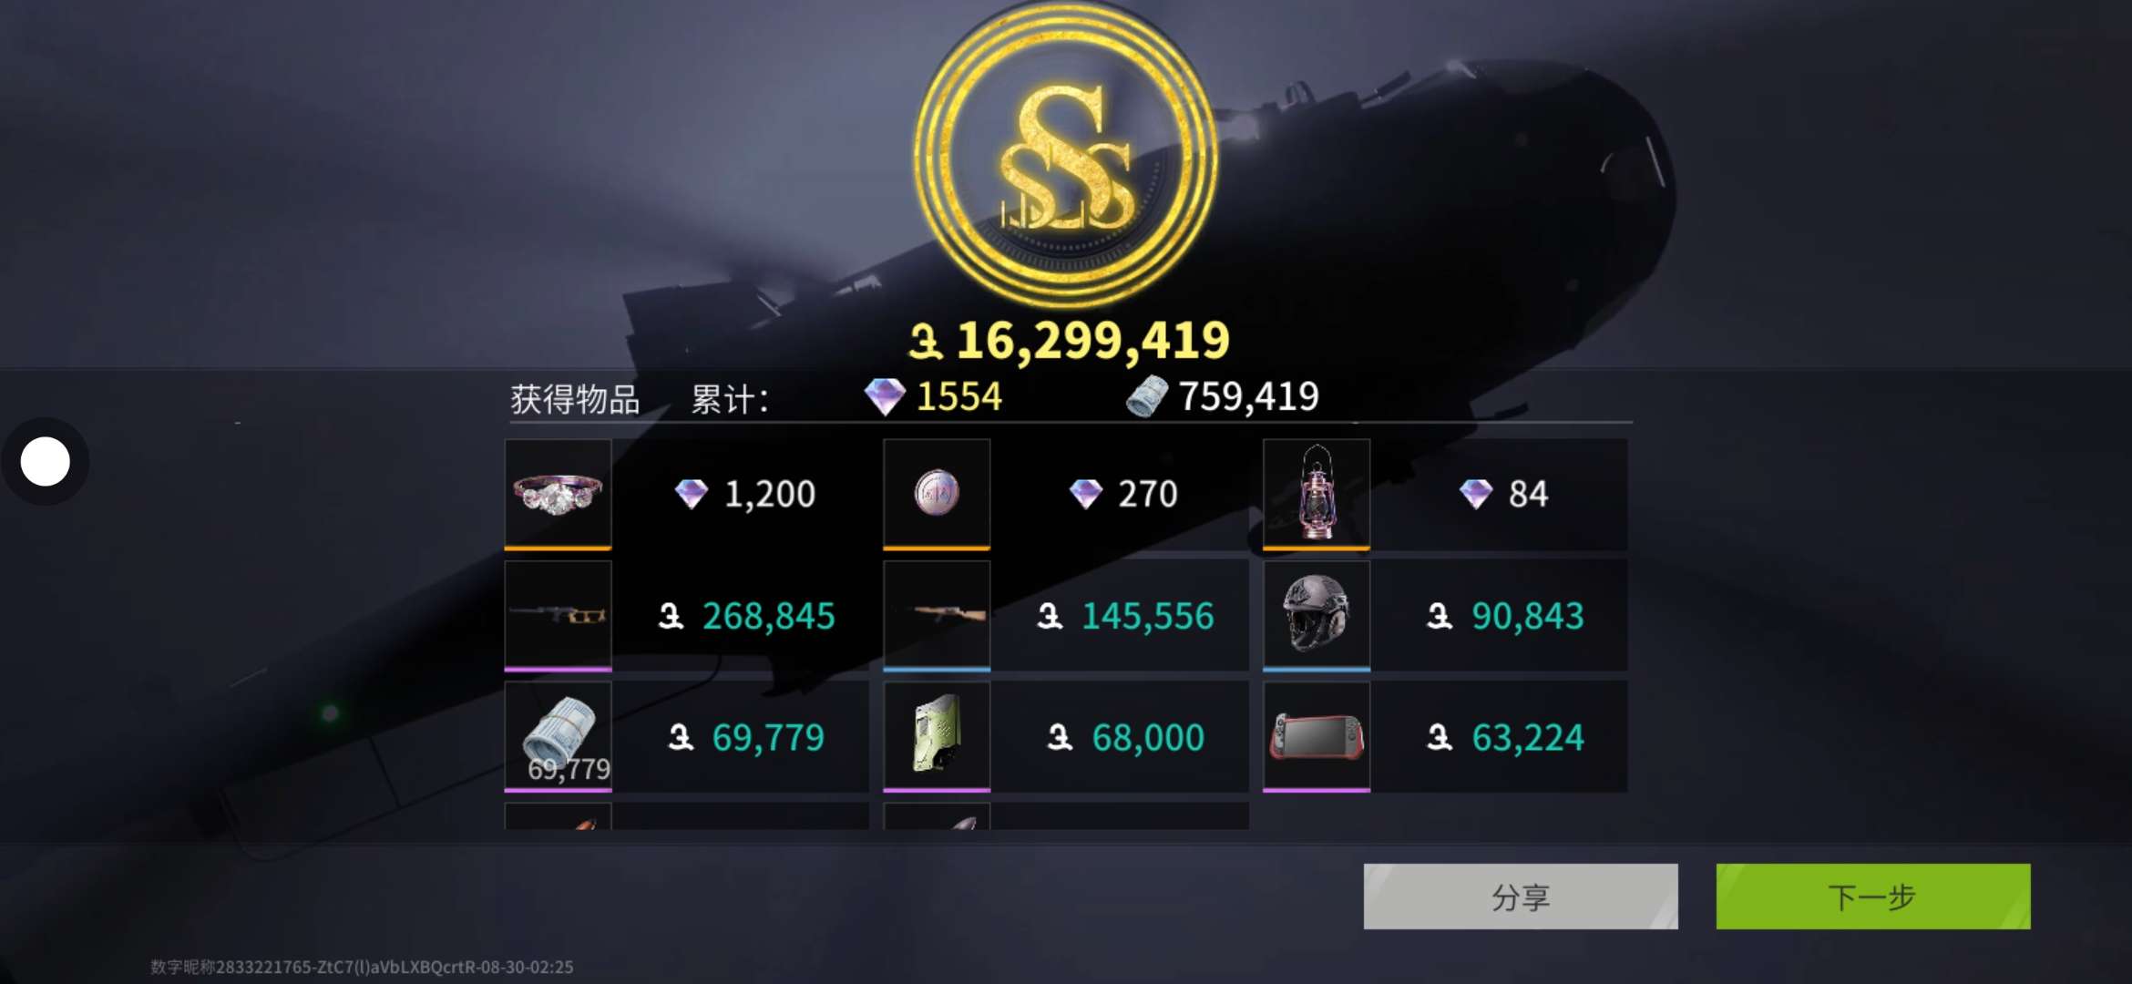Viewport: 2132px width, 984px height.
Task: Tap the cash total 759,419 icon
Action: pos(1146,396)
